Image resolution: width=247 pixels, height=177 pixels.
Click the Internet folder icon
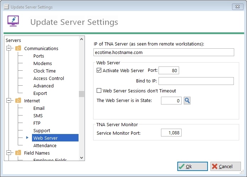18,101
